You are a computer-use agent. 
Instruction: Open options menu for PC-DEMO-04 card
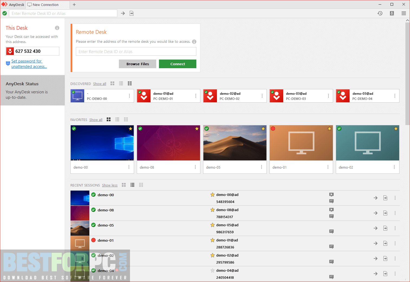click(x=395, y=96)
